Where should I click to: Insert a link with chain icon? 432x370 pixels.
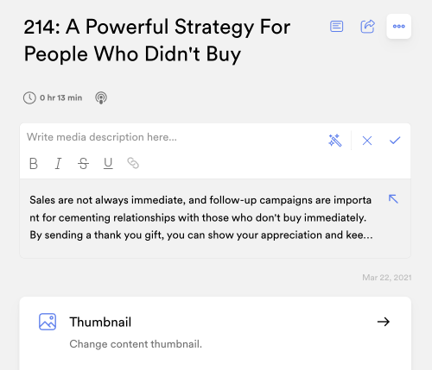[133, 163]
